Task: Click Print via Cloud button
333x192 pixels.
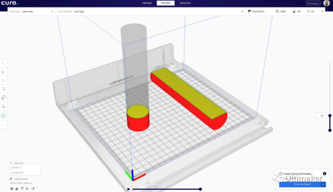Action: (300, 184)
